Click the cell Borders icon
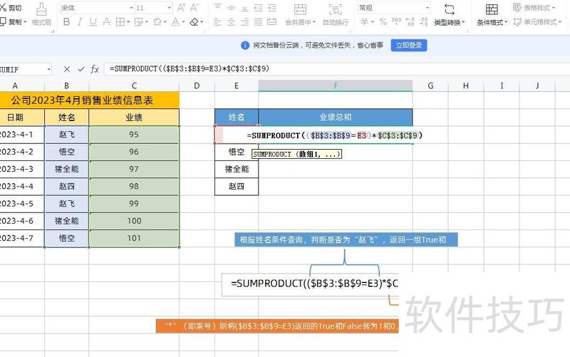Screen dimensions: 570x357 (x=120, y=22)
